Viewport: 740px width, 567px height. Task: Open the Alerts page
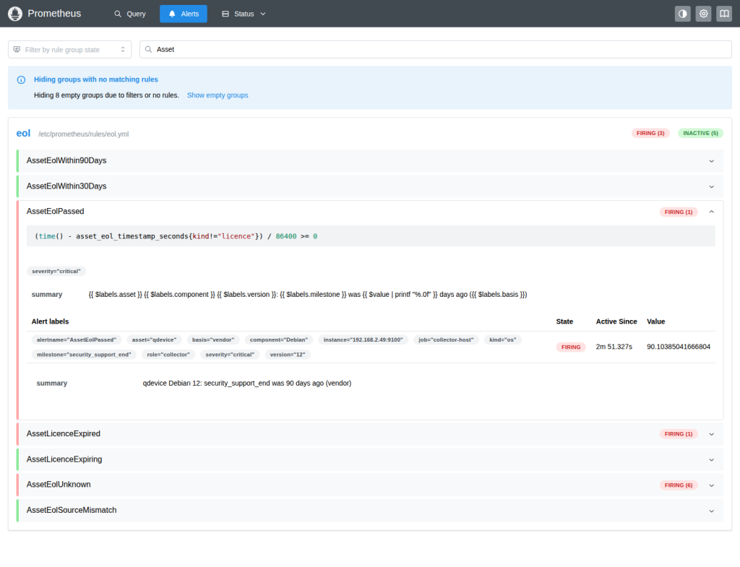point(184,14)
